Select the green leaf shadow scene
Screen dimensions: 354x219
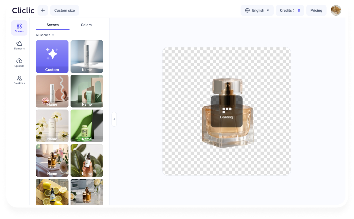click(x=87, y=126)
